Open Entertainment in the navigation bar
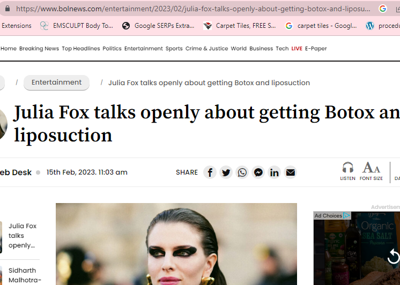 point(143,48)
